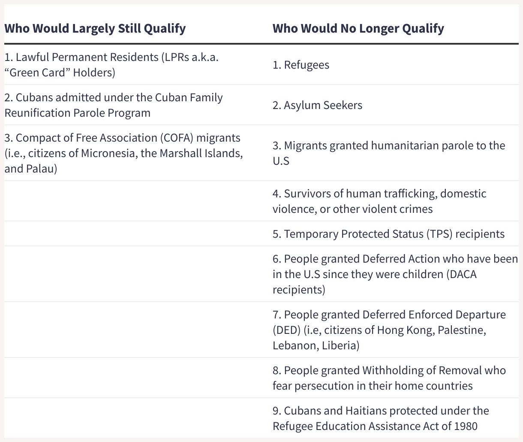Click the Deferred Enforced Departure entry
This screenshot has height=442, width=523.
point(388,330)
